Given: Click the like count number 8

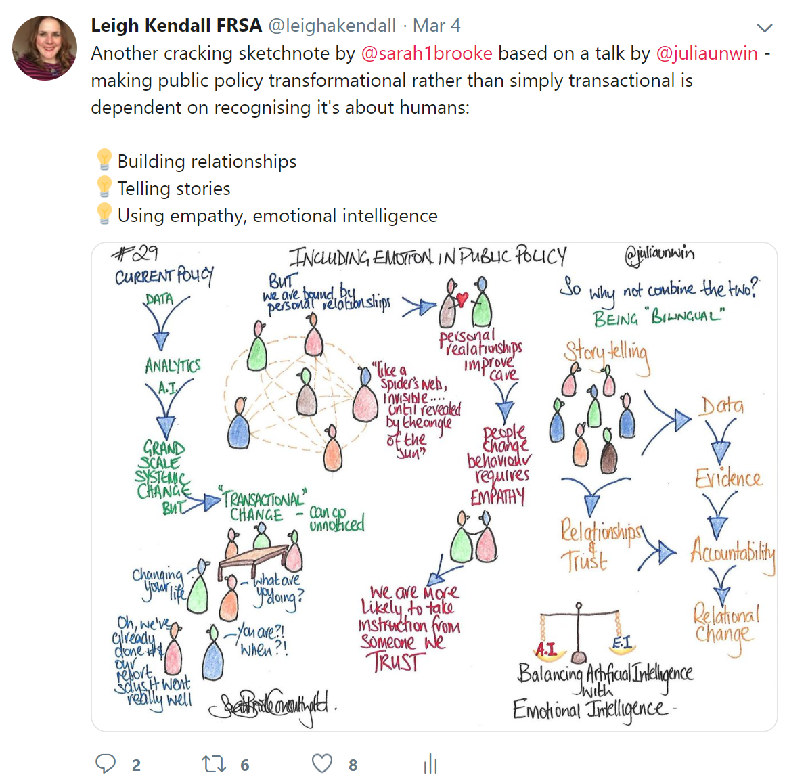Looking at the screenshot, I should pyautogui.click(x=353, y=765).
